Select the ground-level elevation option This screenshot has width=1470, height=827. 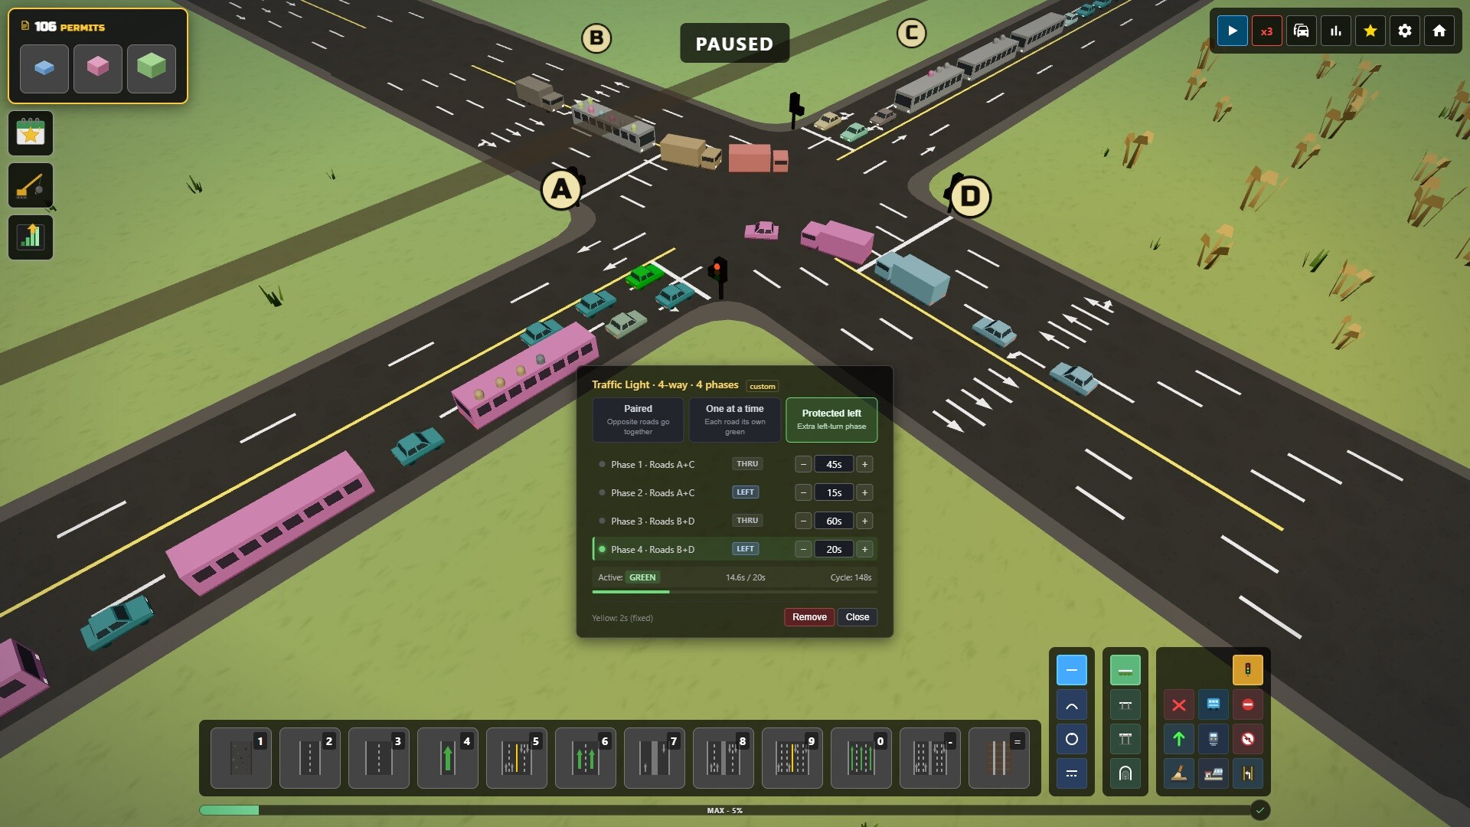[x=1125, y=670]
